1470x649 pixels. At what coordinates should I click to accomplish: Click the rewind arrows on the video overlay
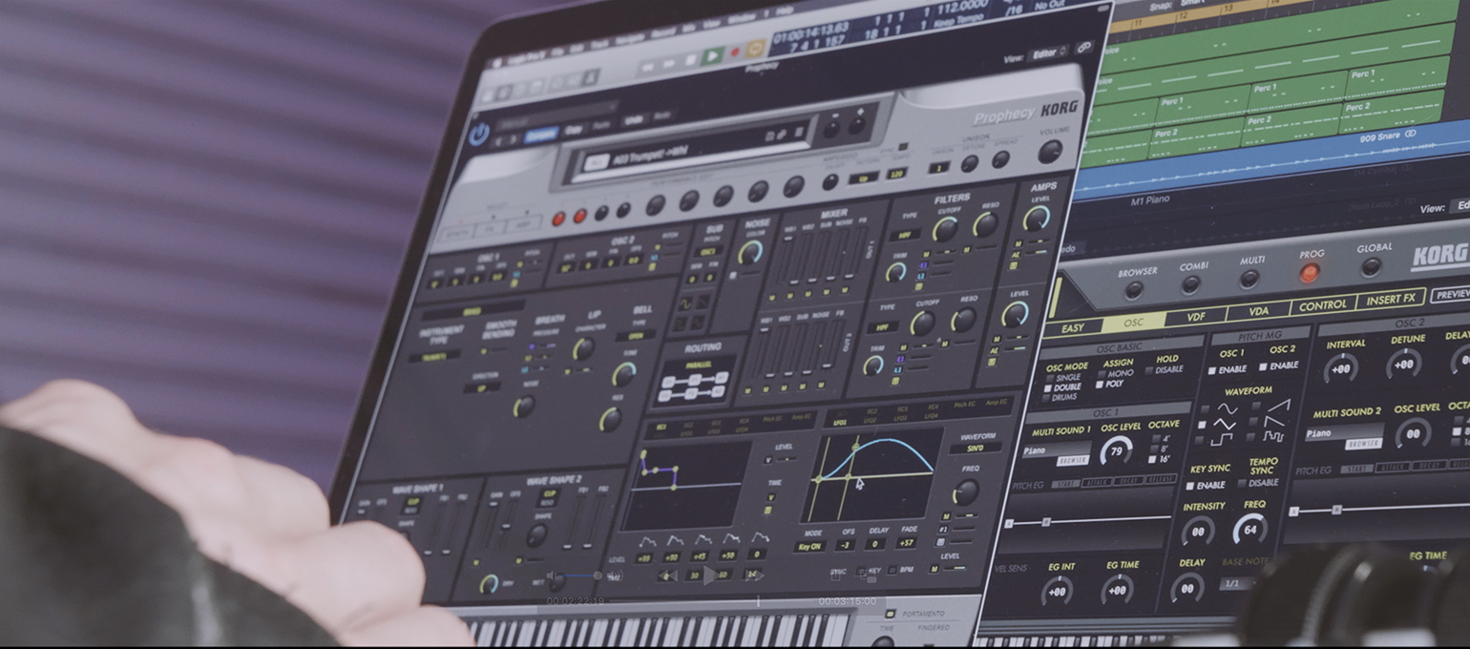[x=669, y=576]
